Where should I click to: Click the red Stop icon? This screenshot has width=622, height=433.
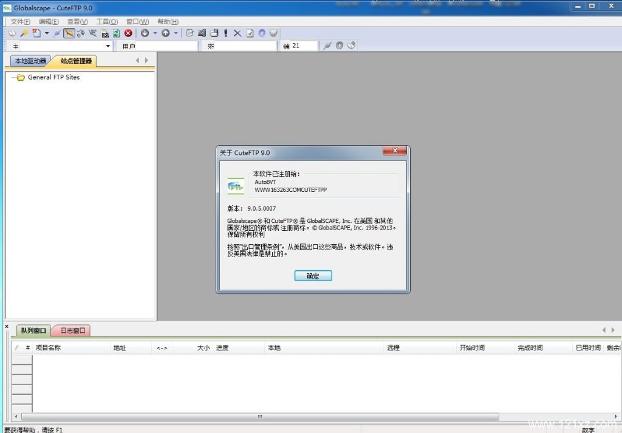(x=128, y=33)
